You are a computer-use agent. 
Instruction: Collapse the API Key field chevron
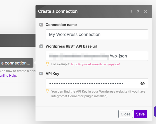41,74
